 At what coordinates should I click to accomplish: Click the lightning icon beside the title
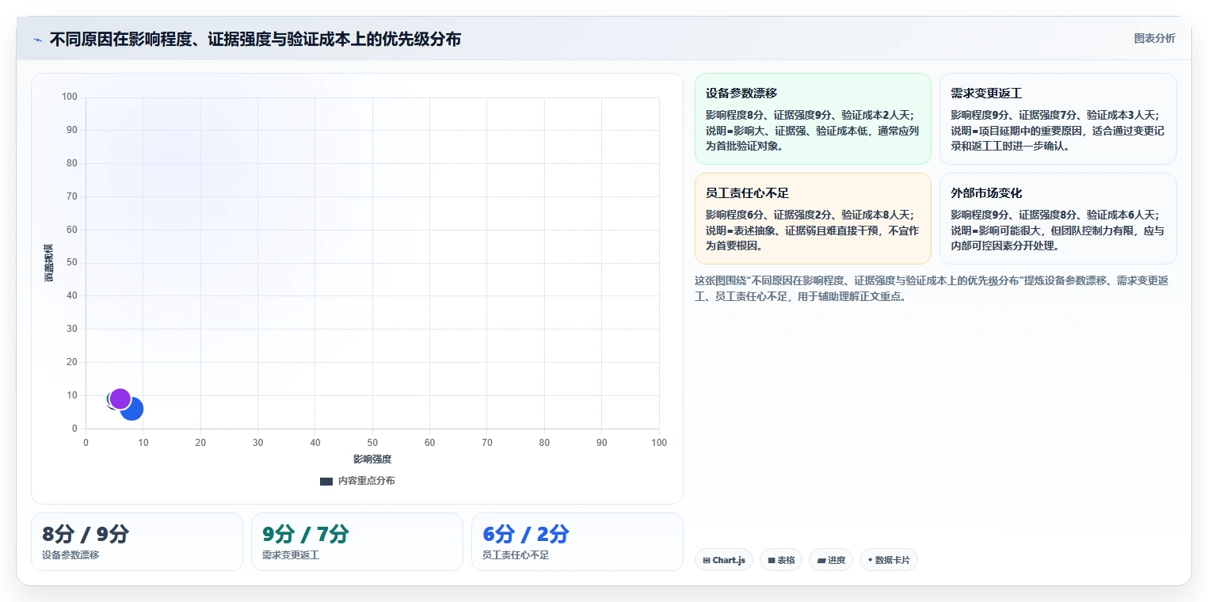(x=38, y=40)
